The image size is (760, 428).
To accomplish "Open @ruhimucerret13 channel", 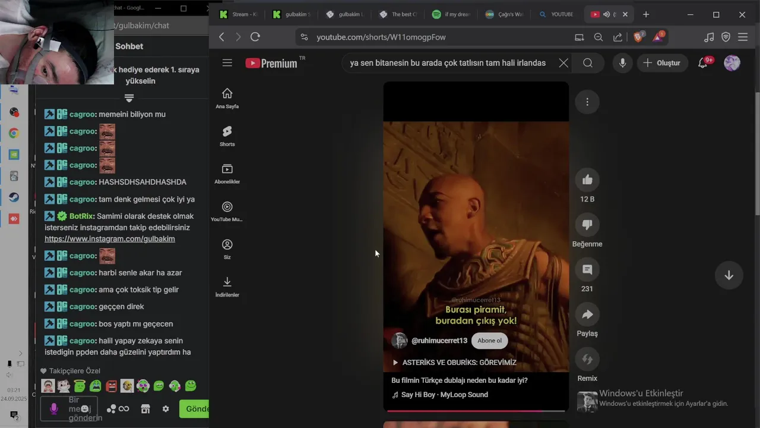I will click(x=439, y=341).
